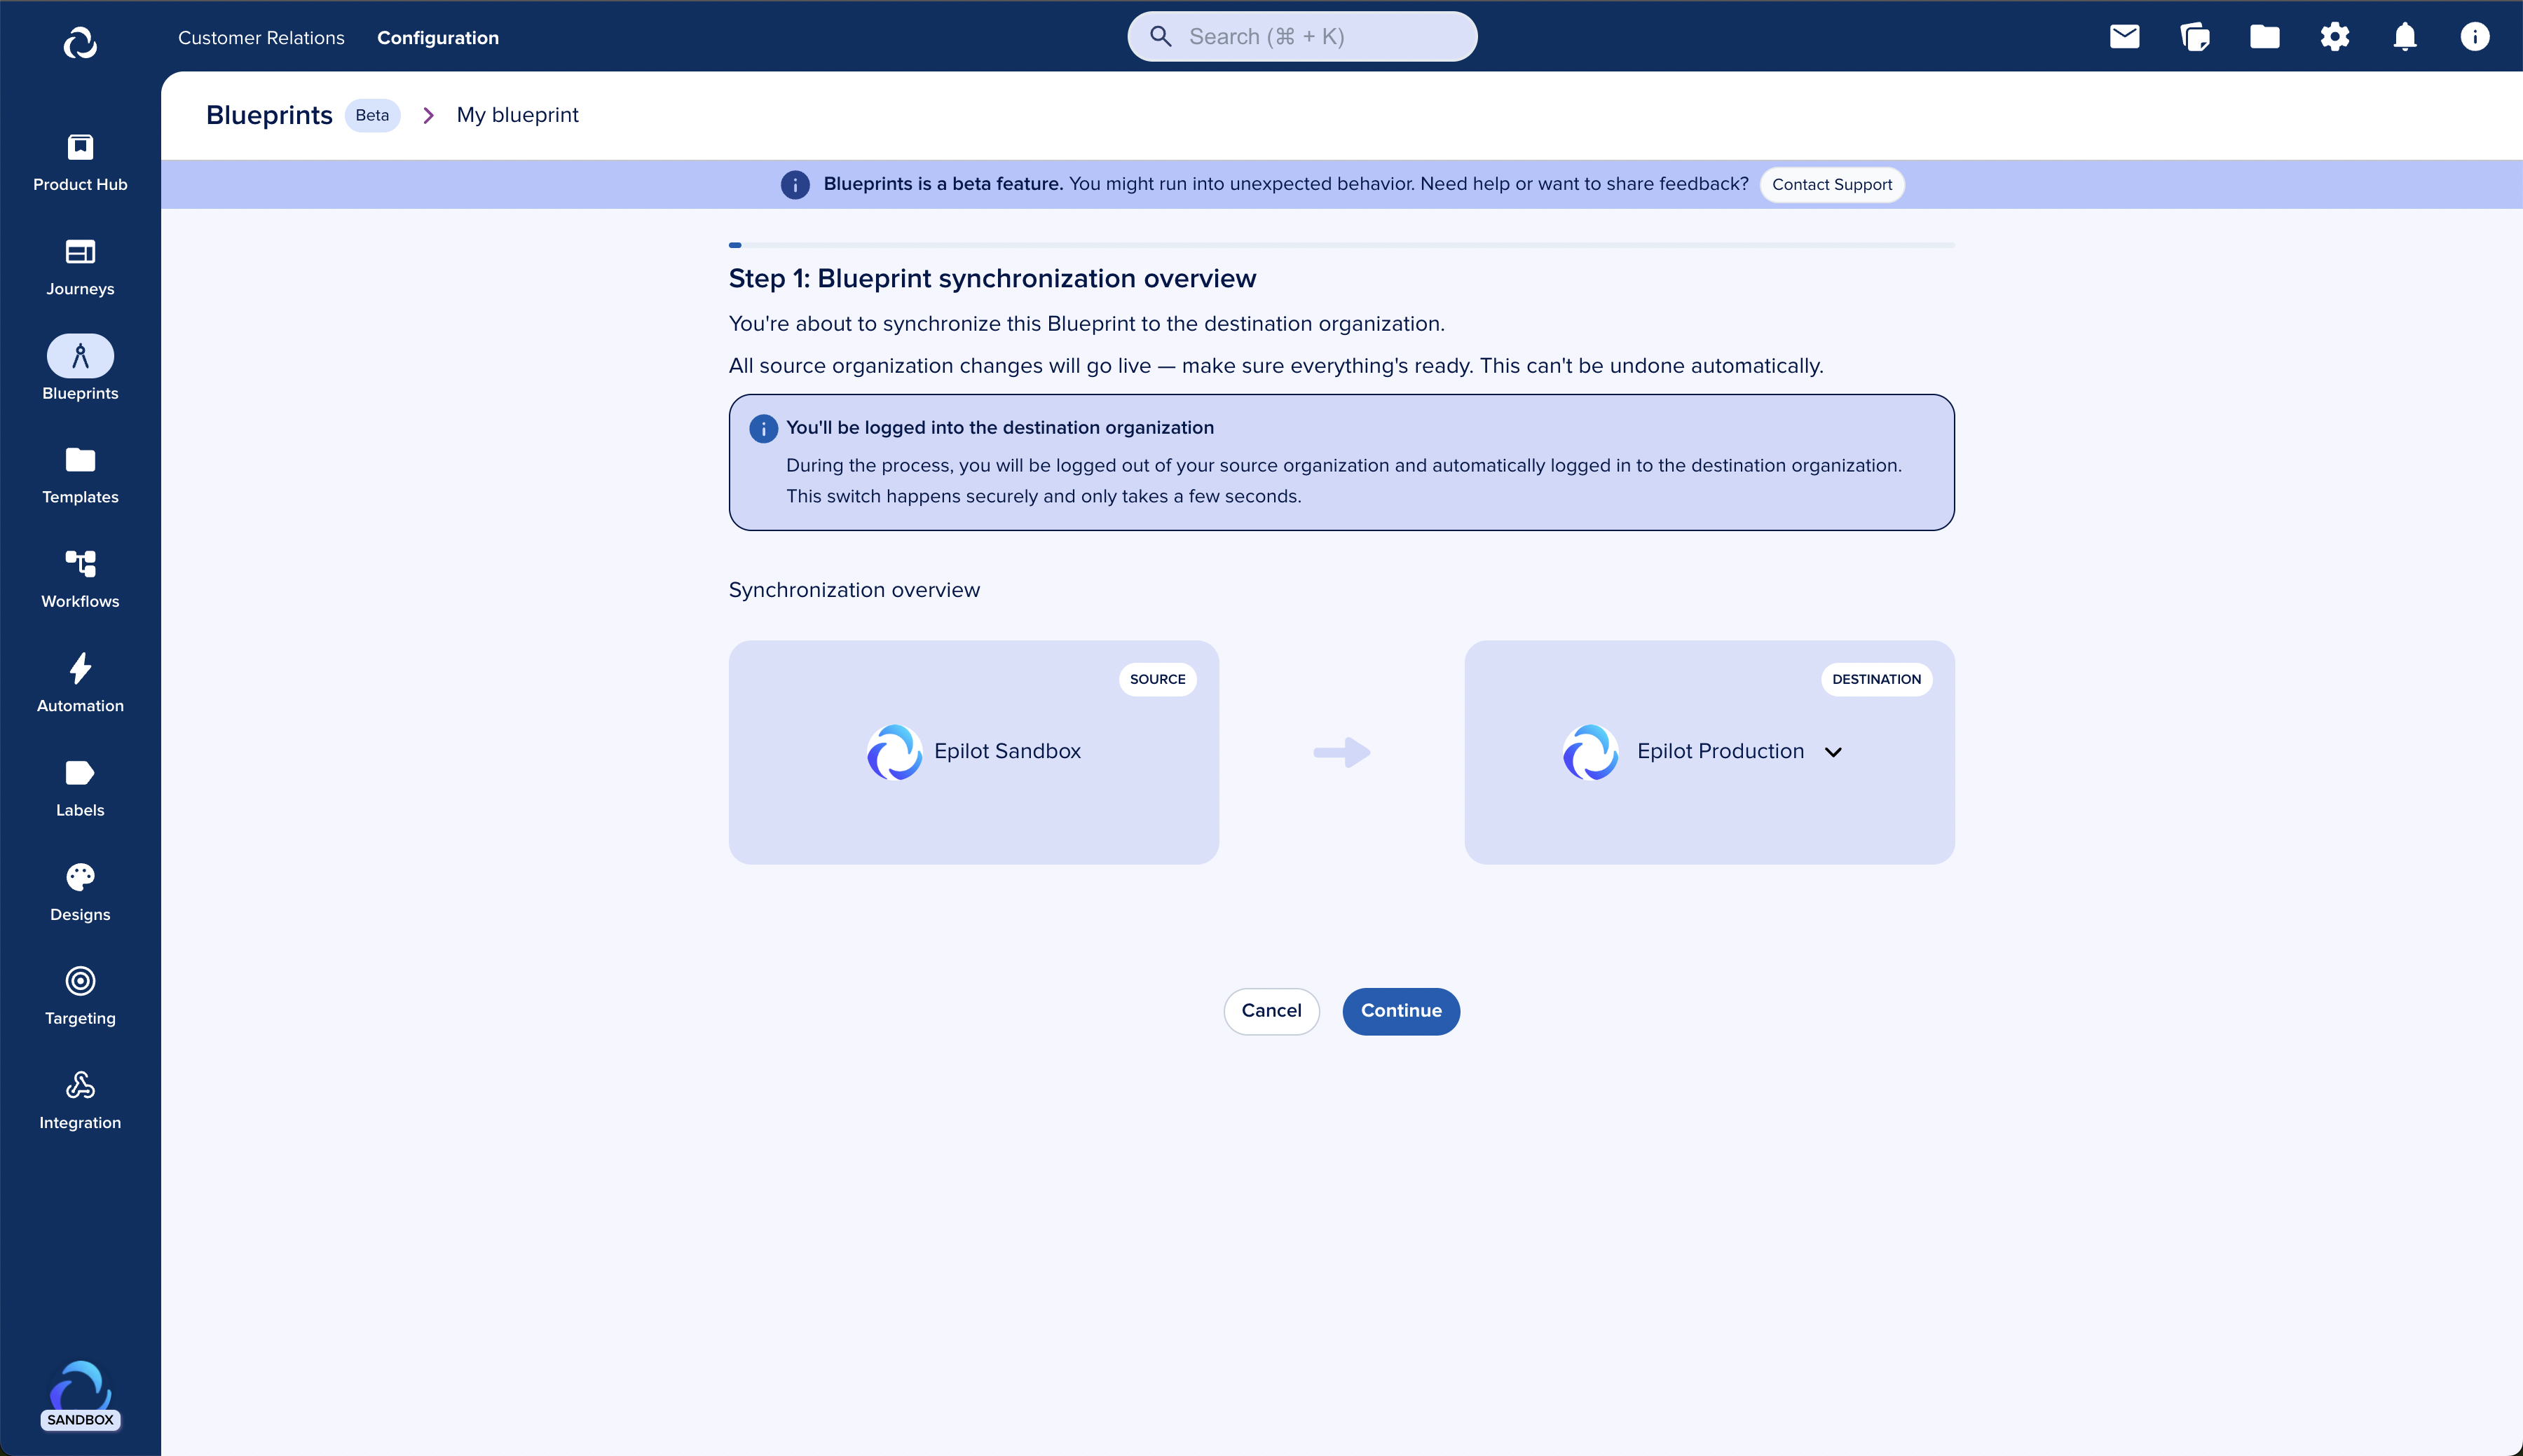This screenshot has width=2523, height=1456.
Task: Open Templates folder in sidebar
Action: pyautogui.click(x=80, y=475)
